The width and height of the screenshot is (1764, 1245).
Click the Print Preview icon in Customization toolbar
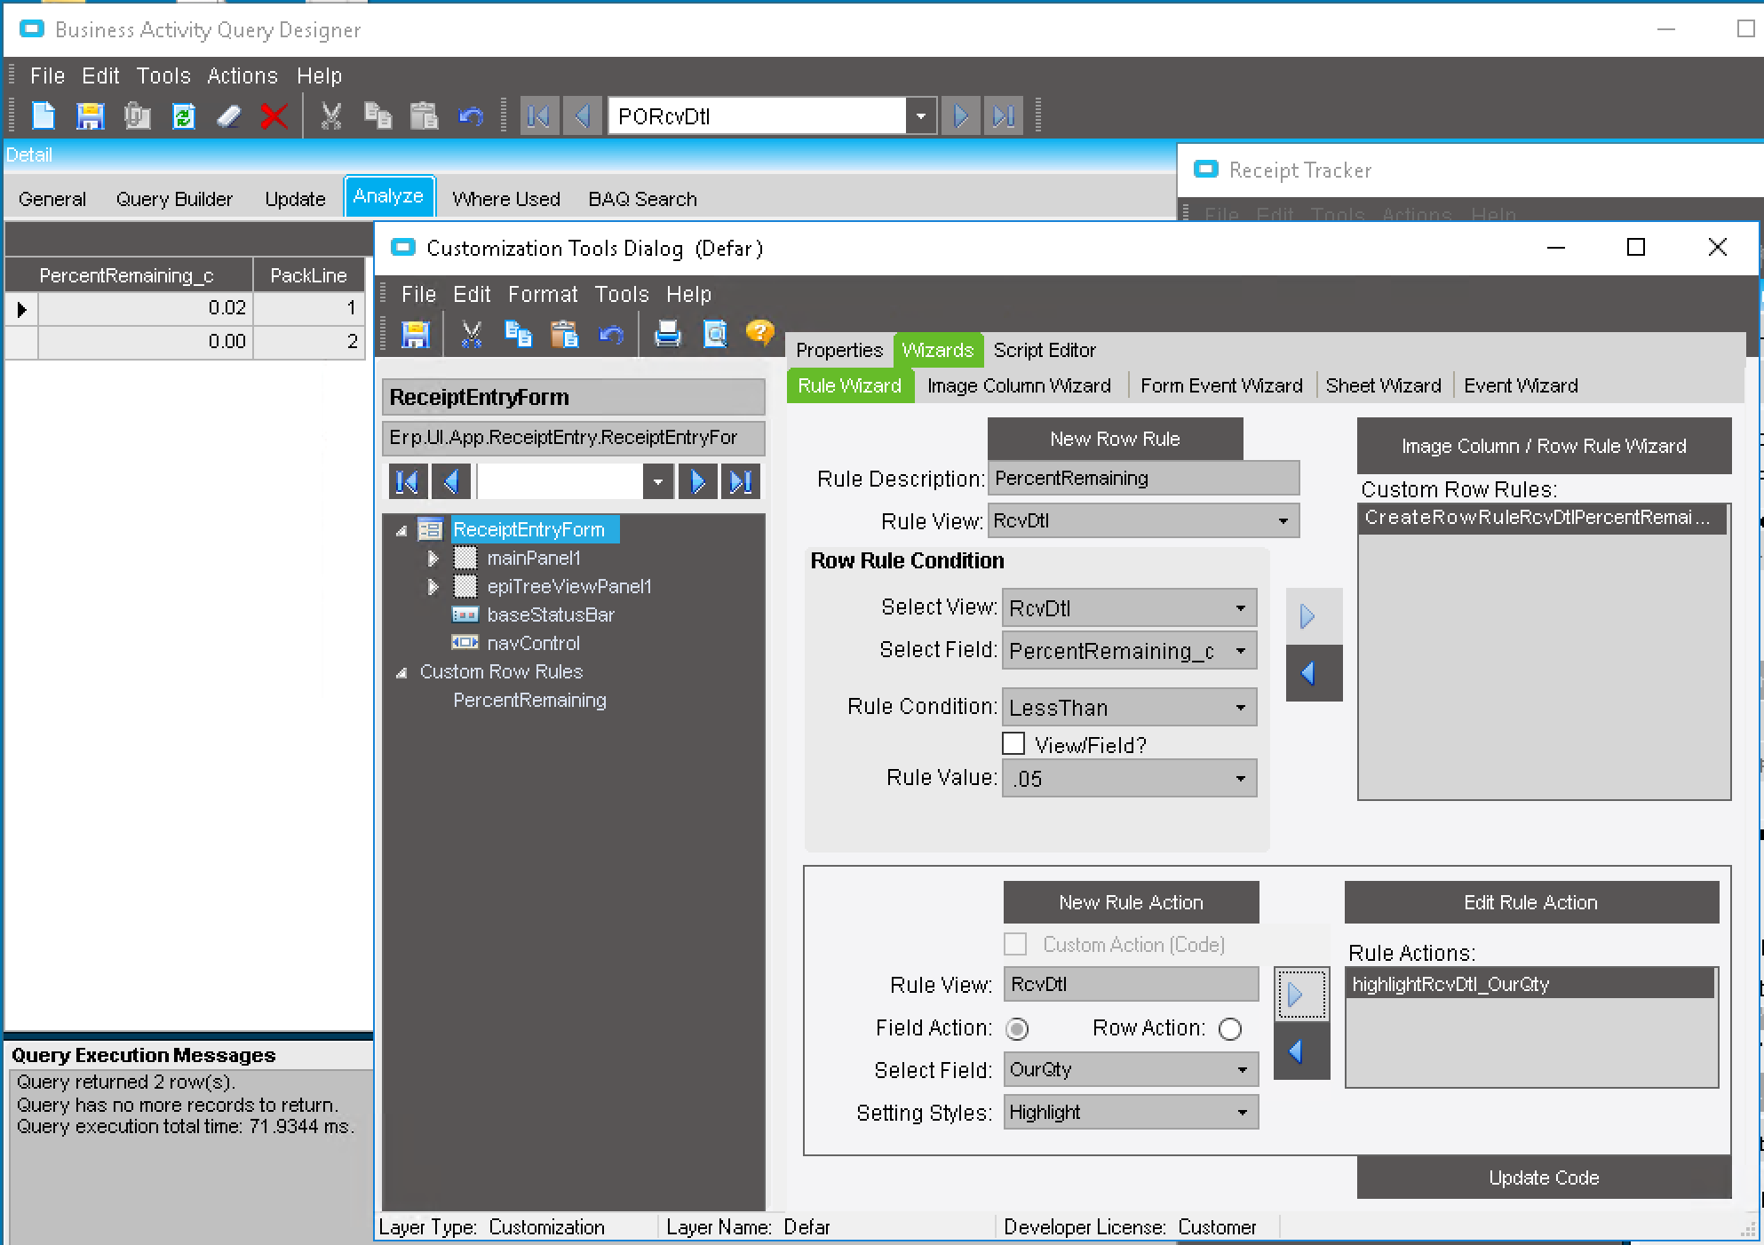tap(714, 335)
